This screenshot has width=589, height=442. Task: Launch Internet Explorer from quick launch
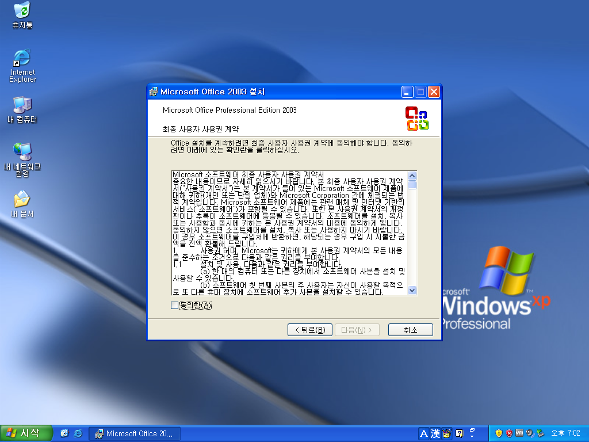[x=78, y=433]
